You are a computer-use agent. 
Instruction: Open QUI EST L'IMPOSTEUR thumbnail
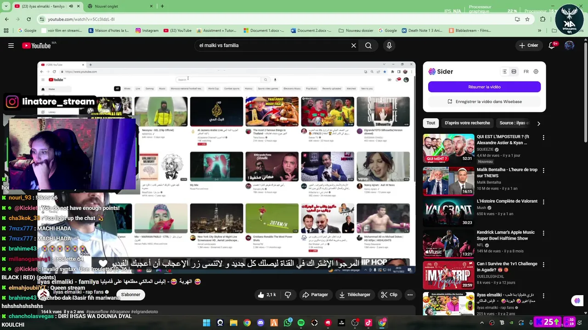(448, 148)
